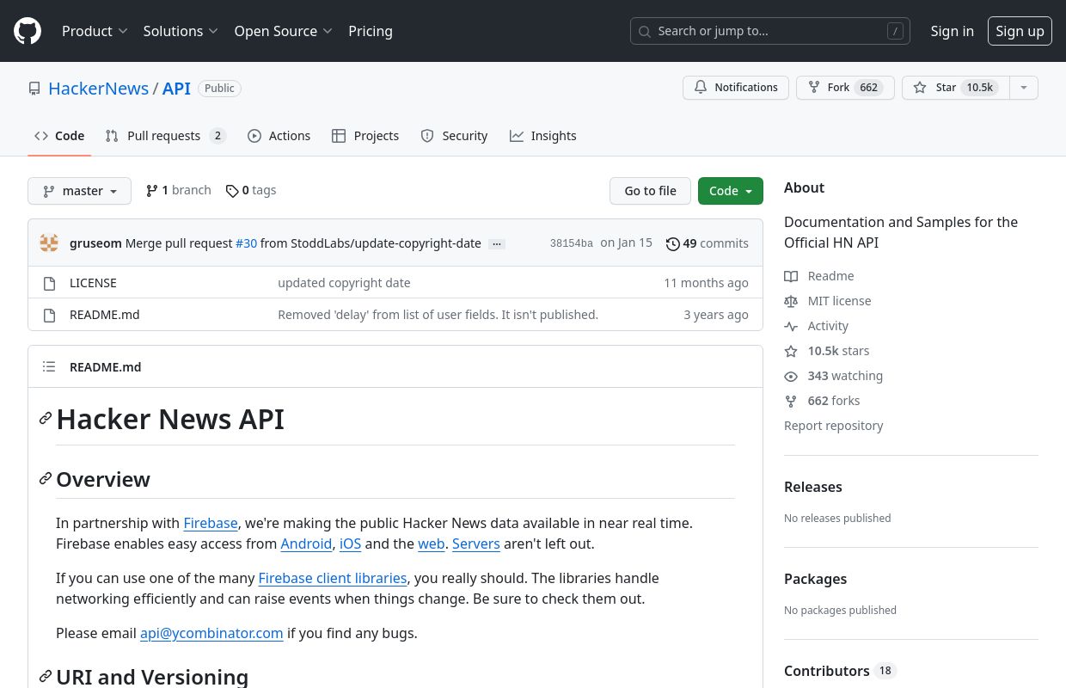
Task: Visit the Pricing page
Action: pyautogui.click(x=371, y=31)
